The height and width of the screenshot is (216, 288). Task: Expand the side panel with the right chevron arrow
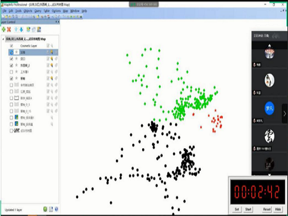click(284, 113)
